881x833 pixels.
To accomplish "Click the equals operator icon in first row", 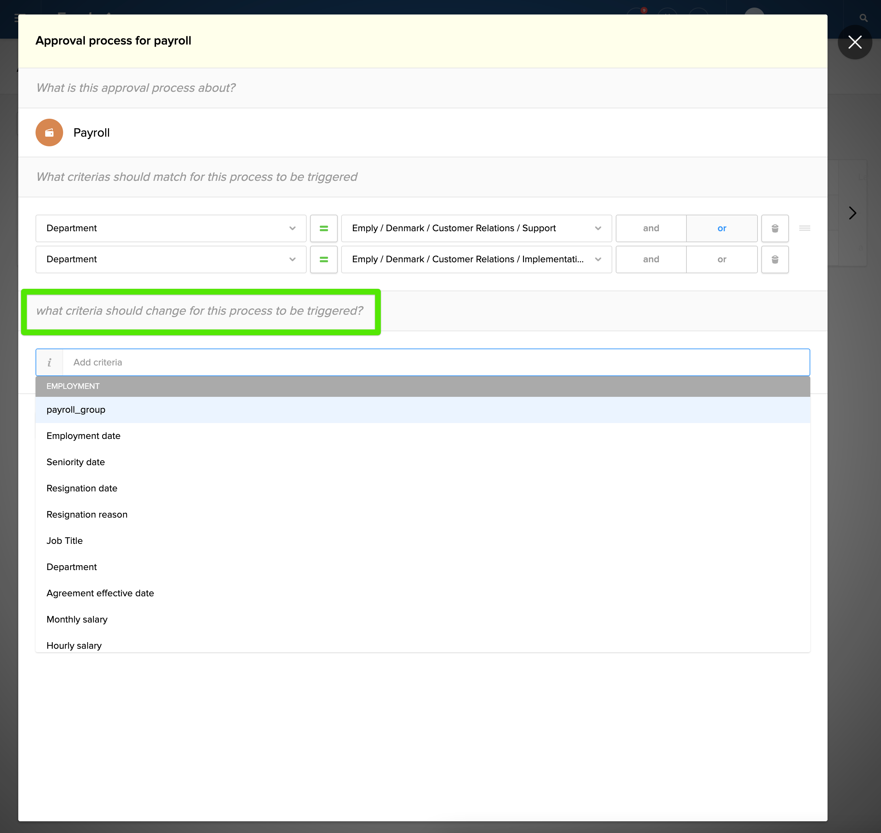I will (x=324, y=228).
